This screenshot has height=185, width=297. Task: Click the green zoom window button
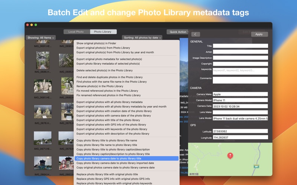tap(36, 25)
